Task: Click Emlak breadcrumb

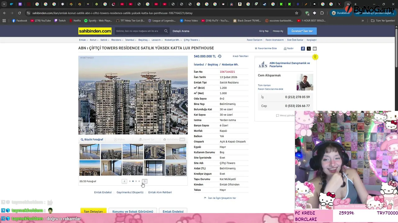Action: point(82,40)
